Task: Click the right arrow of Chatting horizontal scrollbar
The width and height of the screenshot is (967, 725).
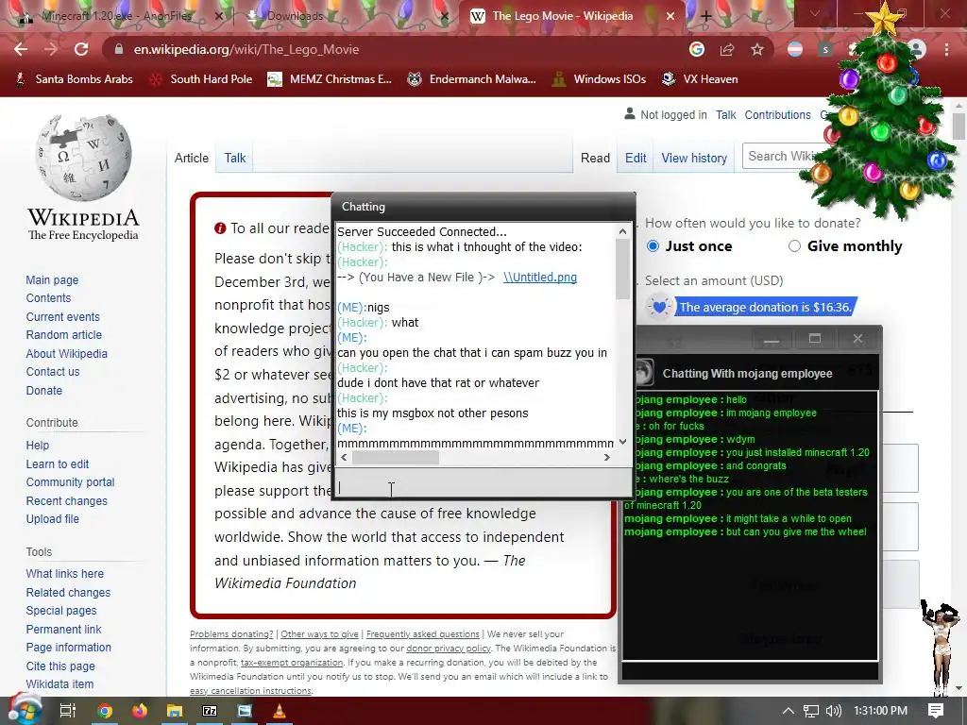Action: (x=607, y=458)
